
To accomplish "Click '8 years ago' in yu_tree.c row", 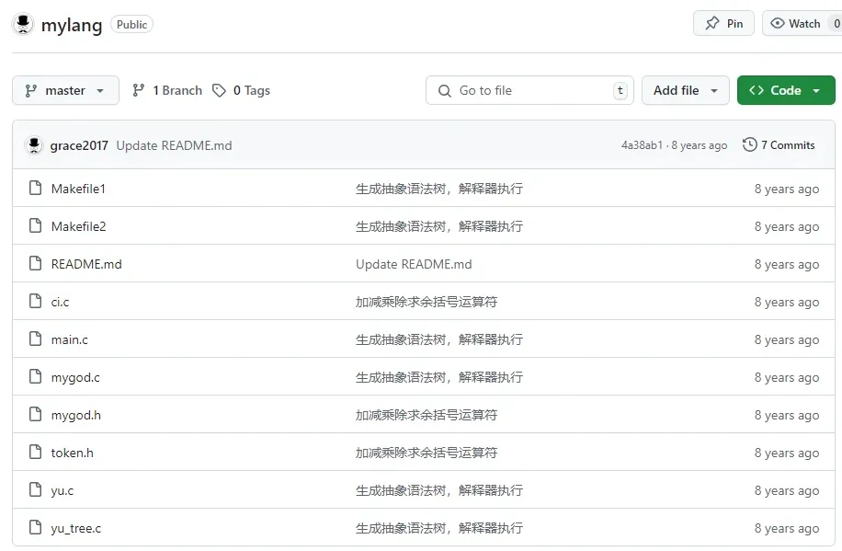I will (787, 528).
